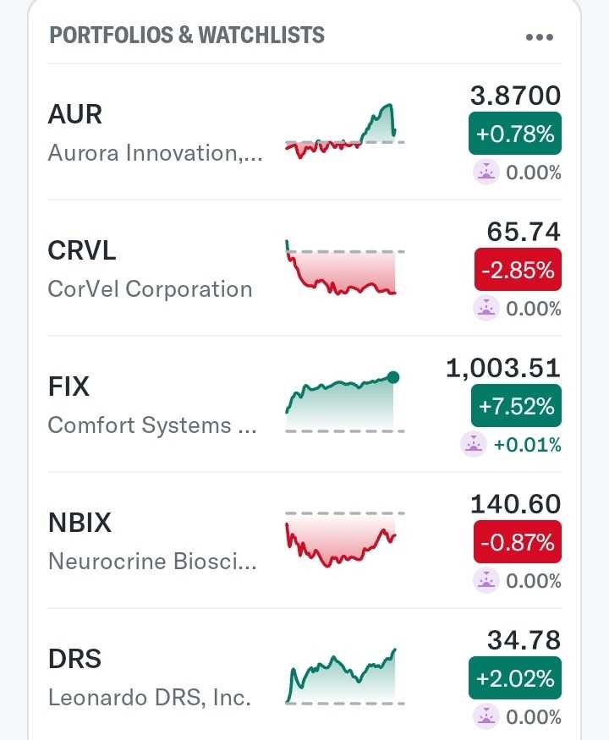Click the DRS pre-market sunrise icon

pyautogui.click(x=486, y=716)
